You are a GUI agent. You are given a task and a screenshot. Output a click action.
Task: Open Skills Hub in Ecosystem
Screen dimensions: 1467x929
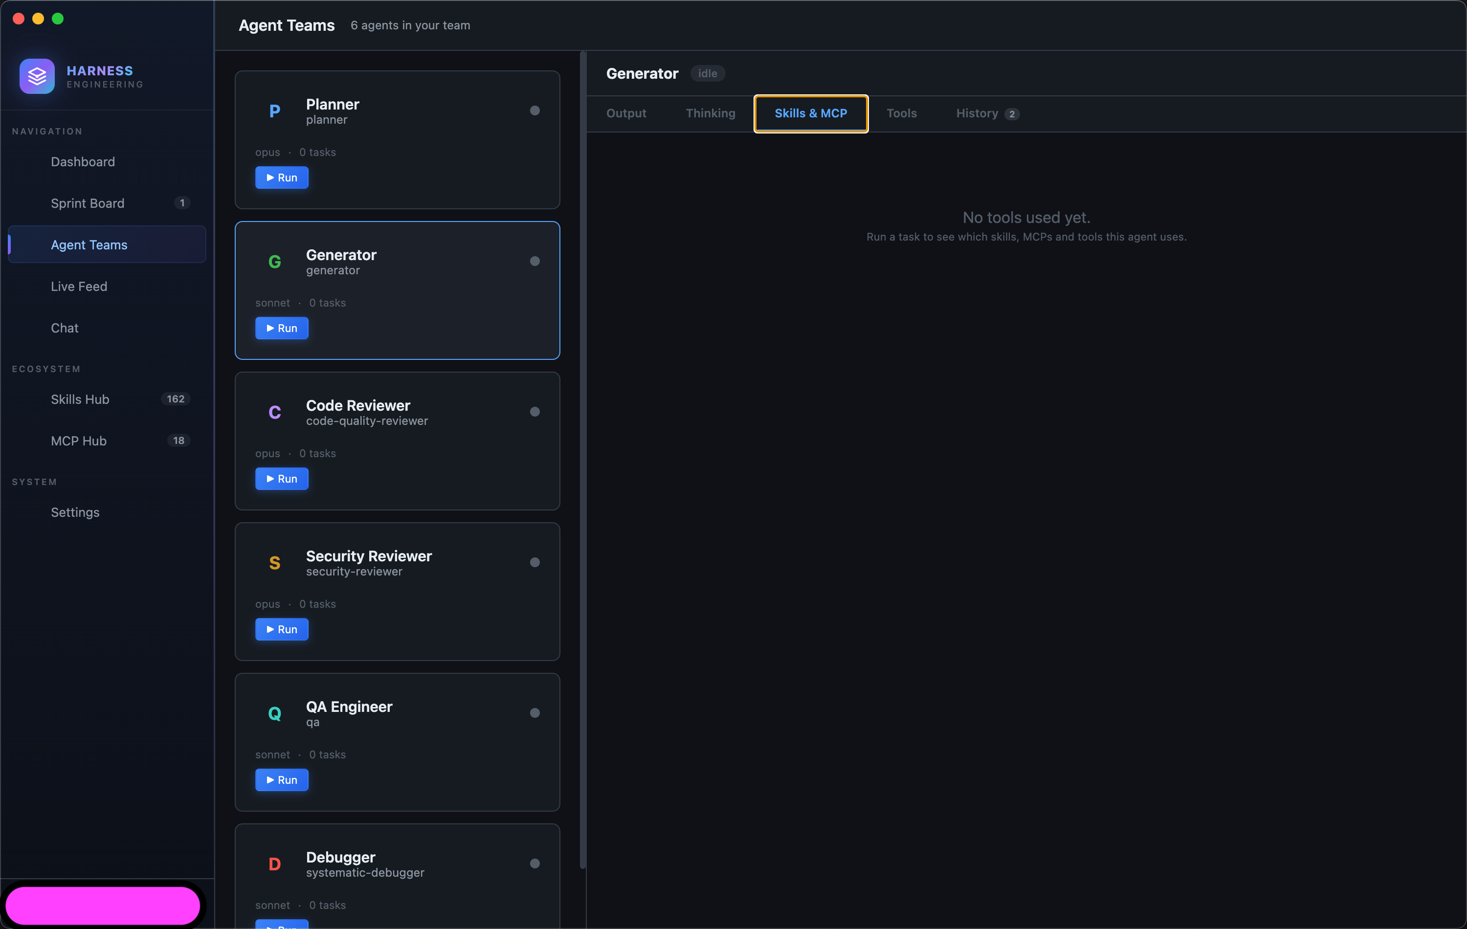[x=107, y=399]
